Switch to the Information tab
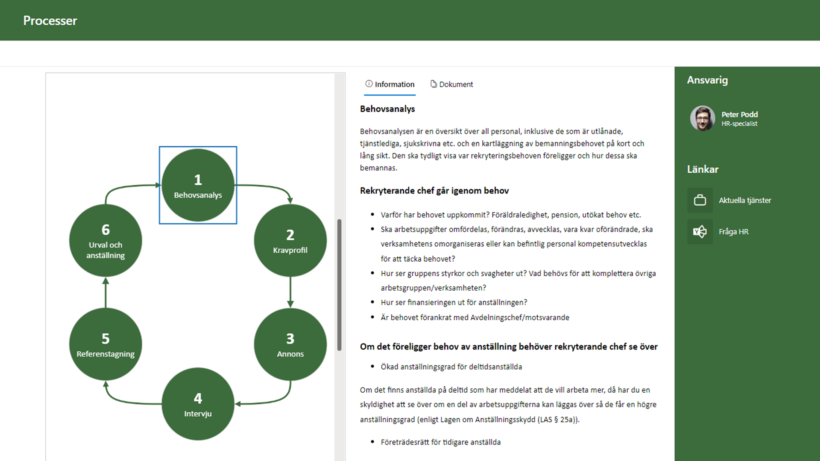 point(394,85)
